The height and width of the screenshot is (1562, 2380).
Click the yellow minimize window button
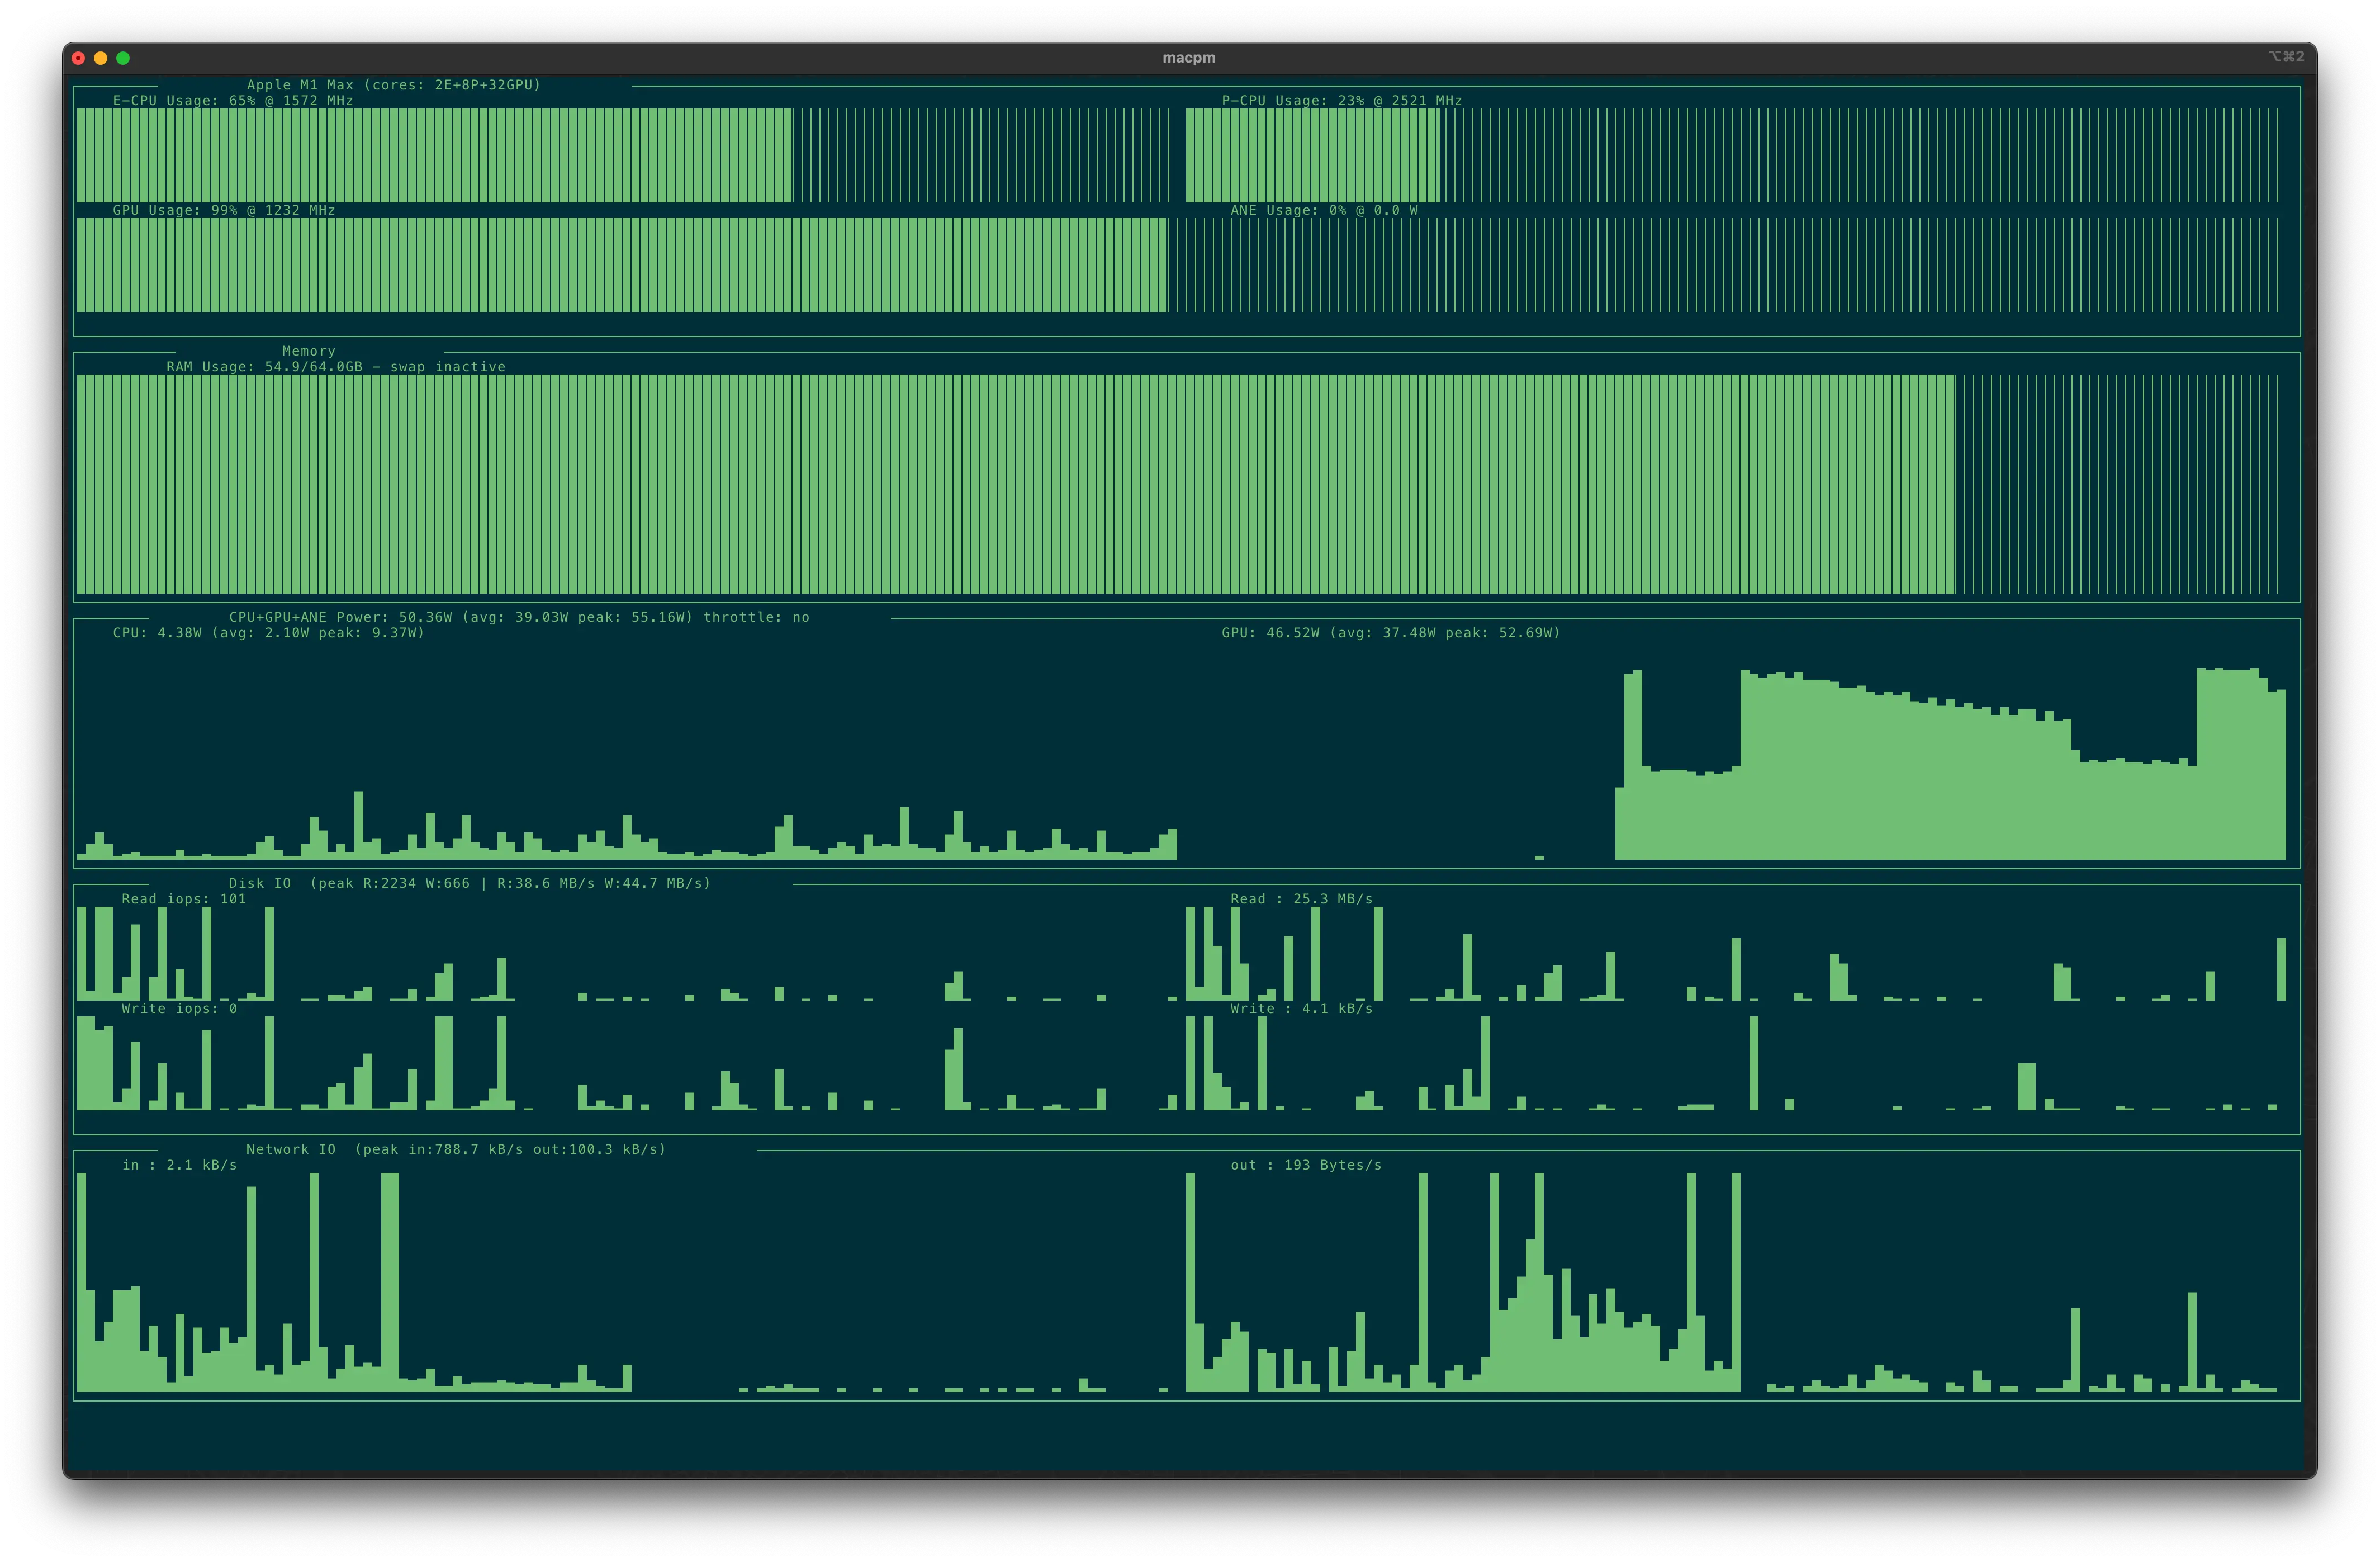tap(100, 58)
